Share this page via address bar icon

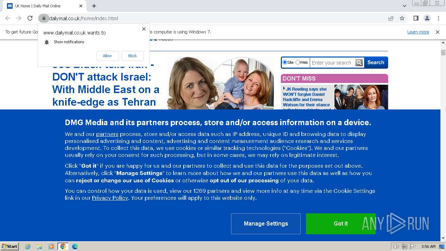(x=391, y=18)
